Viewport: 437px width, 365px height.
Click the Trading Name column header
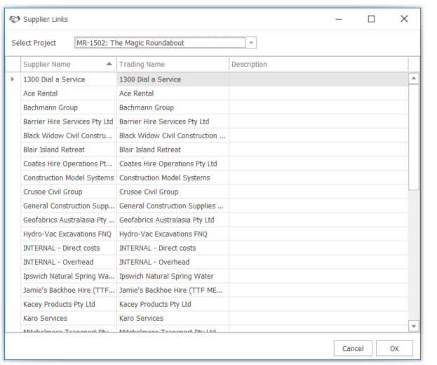172,65
